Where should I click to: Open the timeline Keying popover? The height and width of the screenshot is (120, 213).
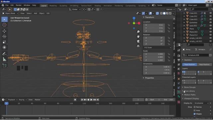(23, 100)
